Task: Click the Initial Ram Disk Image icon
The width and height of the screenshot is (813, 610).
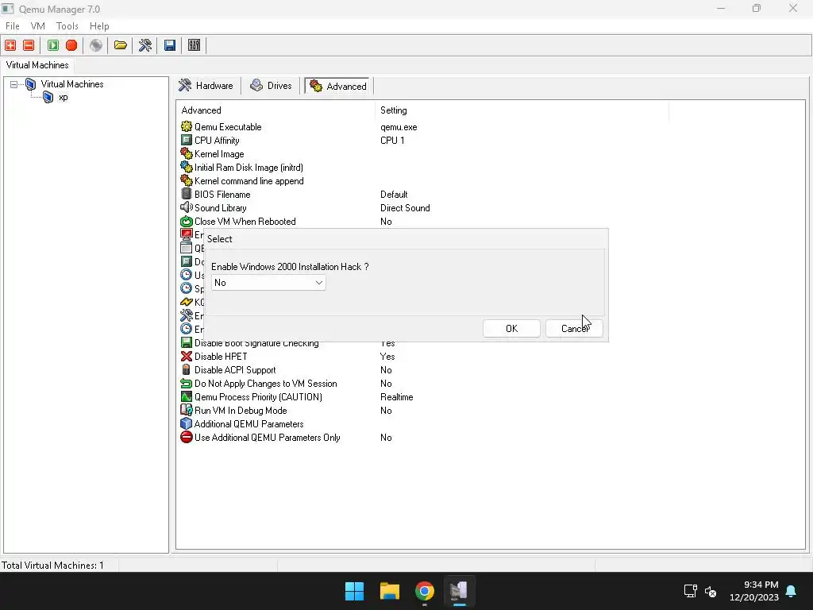Action: tap(186, 167)
